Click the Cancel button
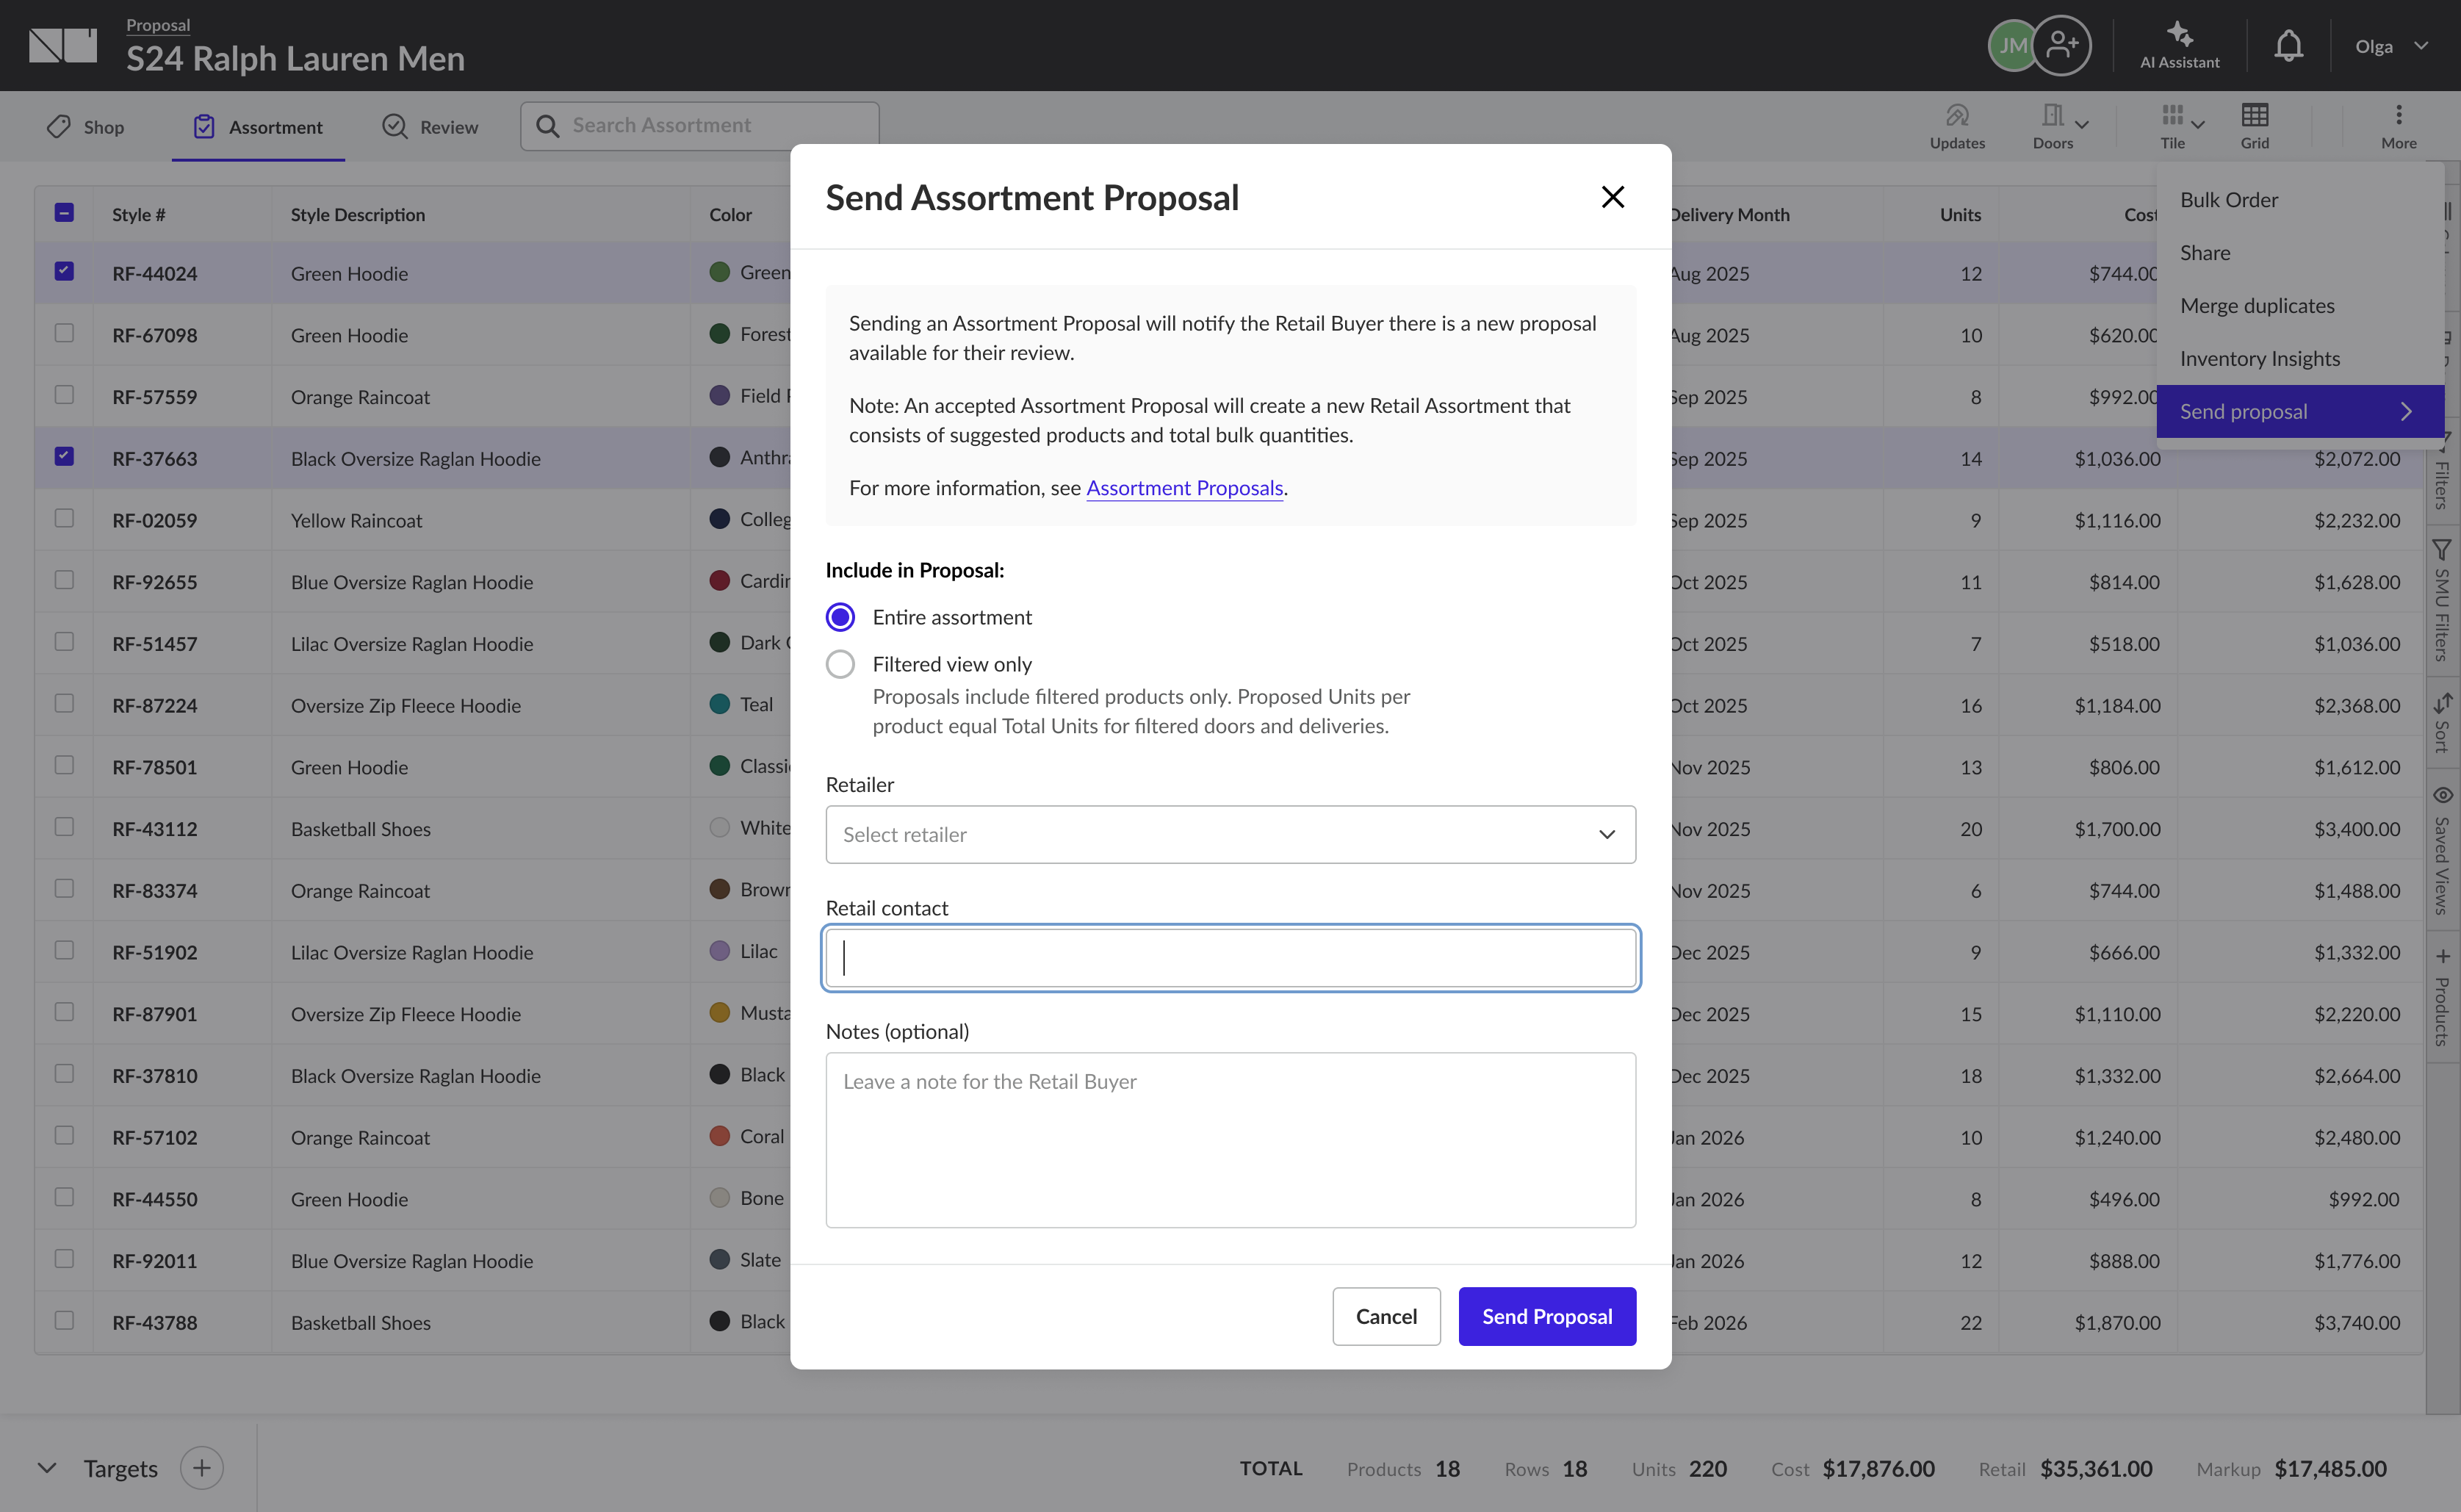Viewport: 2461px width, 1512px height. (1386, 1316)
